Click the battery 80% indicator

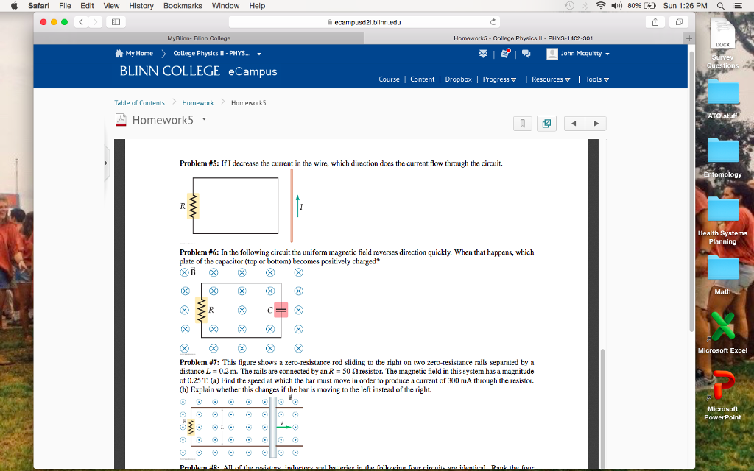tap(641, 6)
